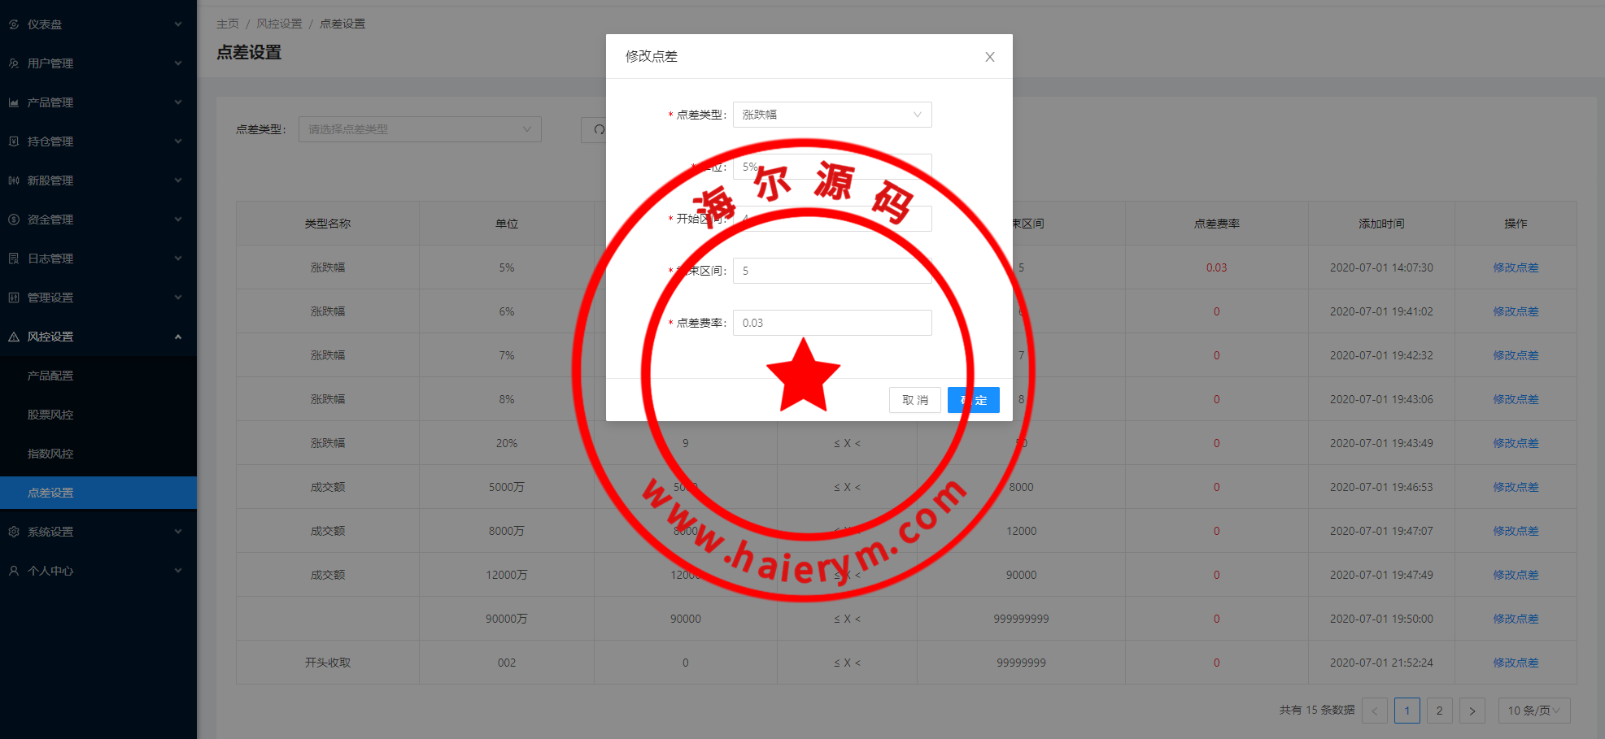
Task: Click the icon beside 资金管理
Action: tap(14, 220)
